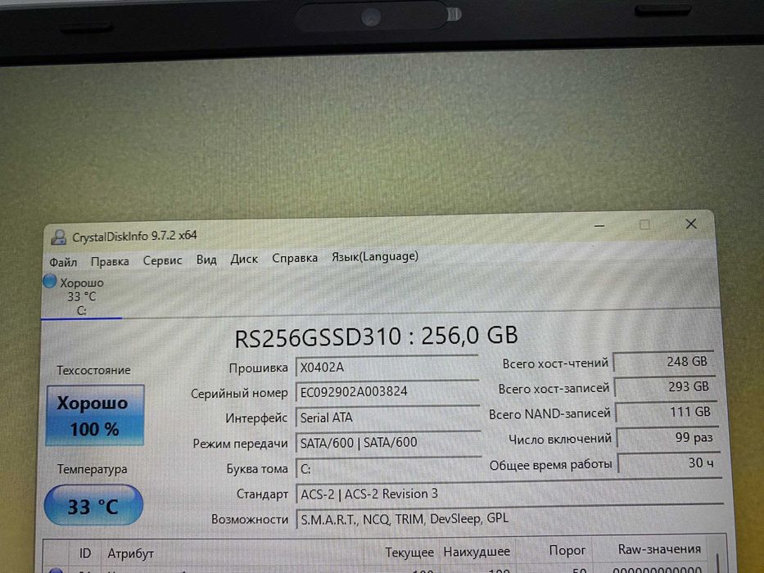Click the Серийный номер label
The image size is (764, 573).
point(239,393)
